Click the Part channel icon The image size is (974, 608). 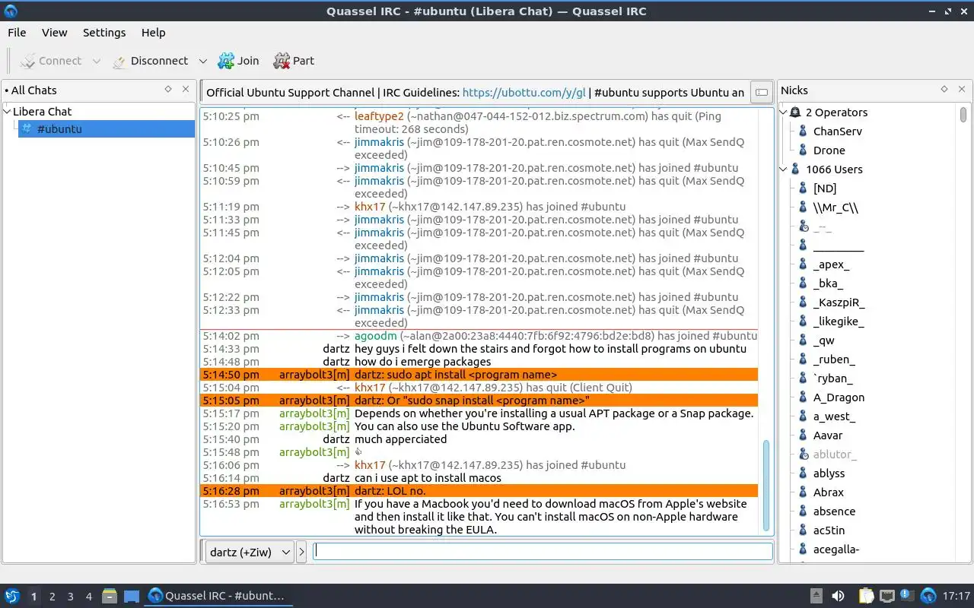pyautogui.click(x=282, y=61)
